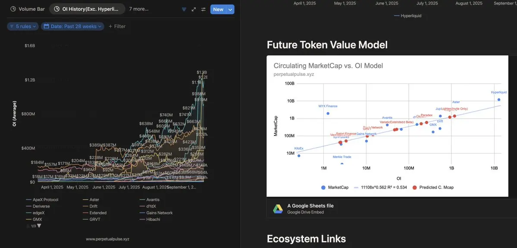This screenshot has width=517, height=248.
Task: Click the calendar icon in Date filter
Action: (47, 26)
